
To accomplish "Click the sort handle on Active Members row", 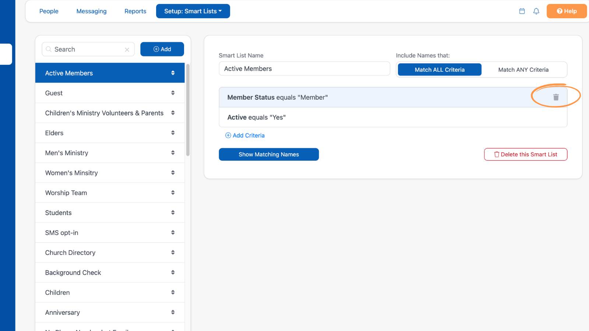I will pyautogui.click(x=173, y=73).
